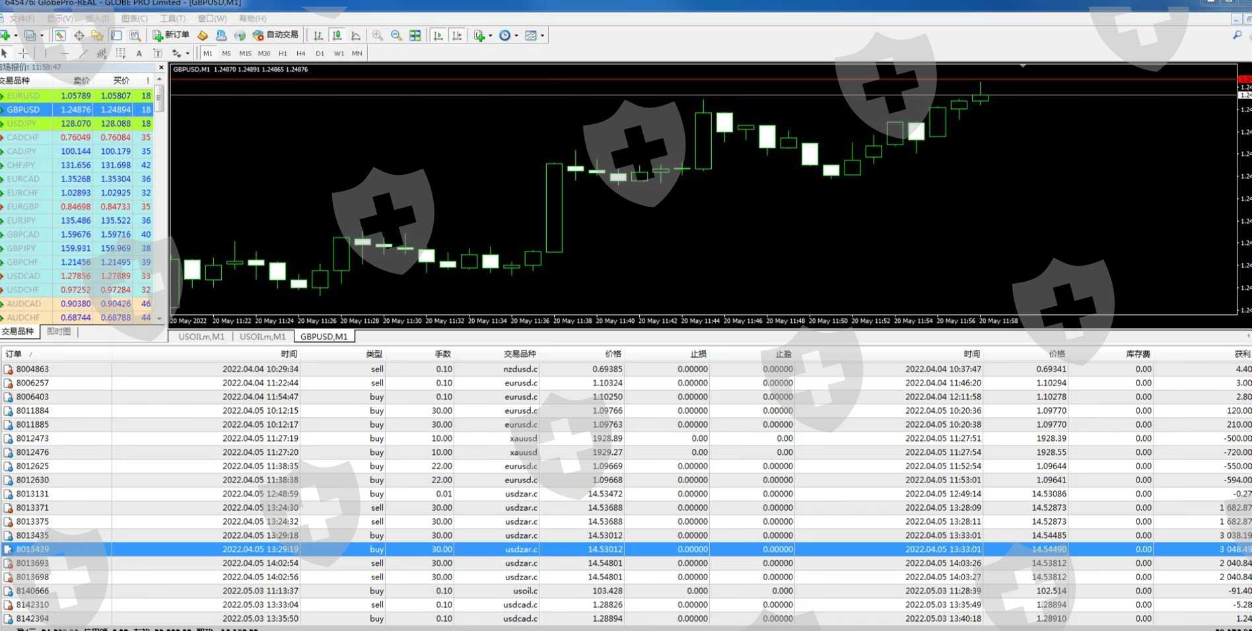Select the H4 timeframe button
This screenshot has height=631, width=1252.
pyautogui.click(x=301, y=53)
